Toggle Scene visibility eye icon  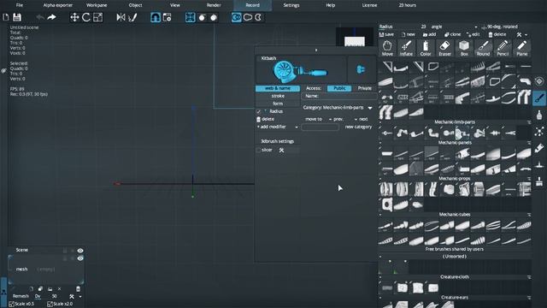(x=80, y=251)
